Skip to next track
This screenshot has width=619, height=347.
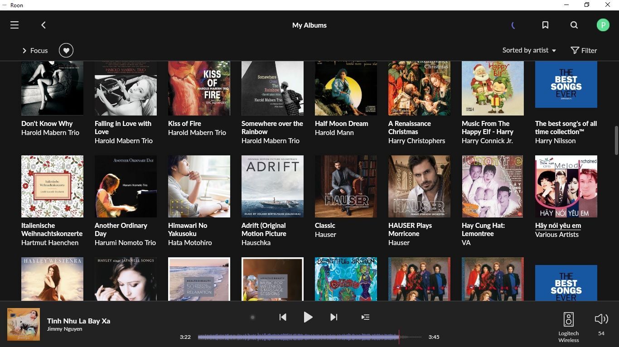(x=334, y=317)
